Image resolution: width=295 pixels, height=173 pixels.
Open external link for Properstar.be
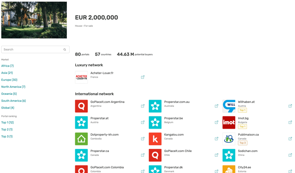click(216, 123)
